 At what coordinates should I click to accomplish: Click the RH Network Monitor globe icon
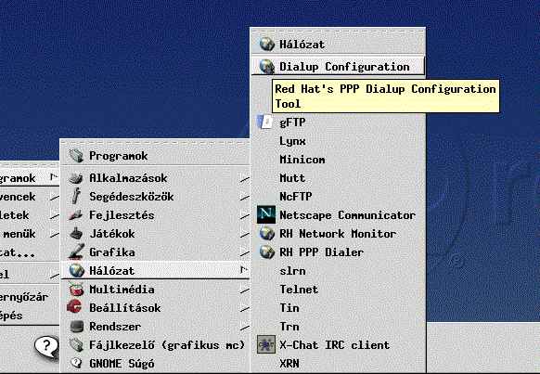[x=266, y=234]
